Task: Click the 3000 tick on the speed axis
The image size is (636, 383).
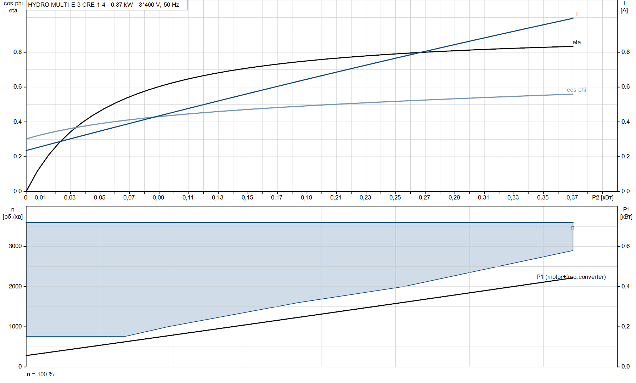Action: coord(15,246)
